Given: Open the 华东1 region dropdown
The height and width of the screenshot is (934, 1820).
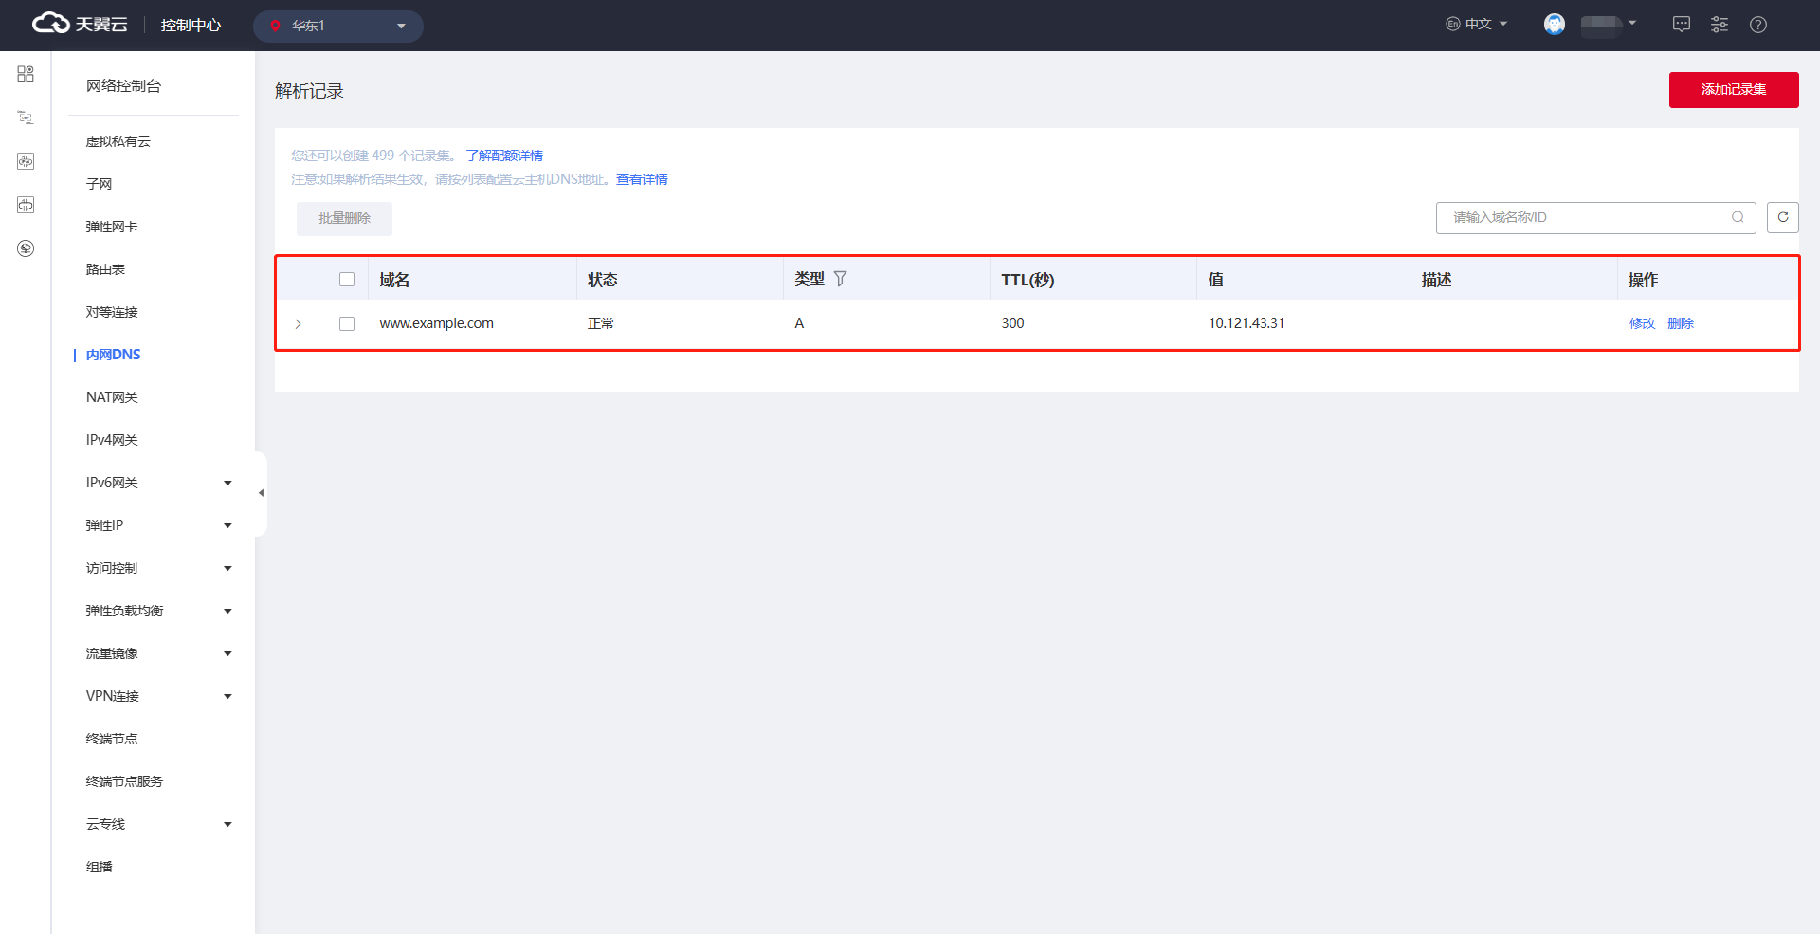Looking at the screenshot, I should (x=337, y=26).
